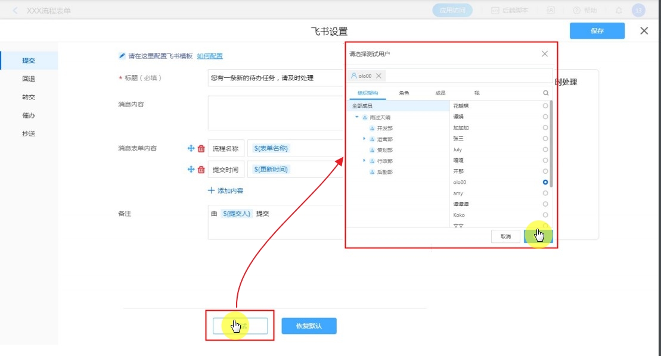This screenshot has width=661, height=356.
Task: Choose amy in the member list
Action: tap(545, 193)
